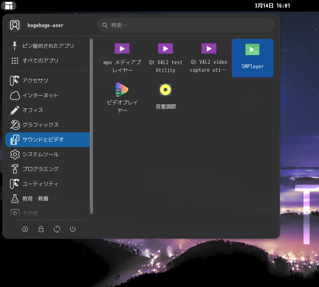Click the lock screen padlock icon
319x287 pixels.
pos(41,229)
